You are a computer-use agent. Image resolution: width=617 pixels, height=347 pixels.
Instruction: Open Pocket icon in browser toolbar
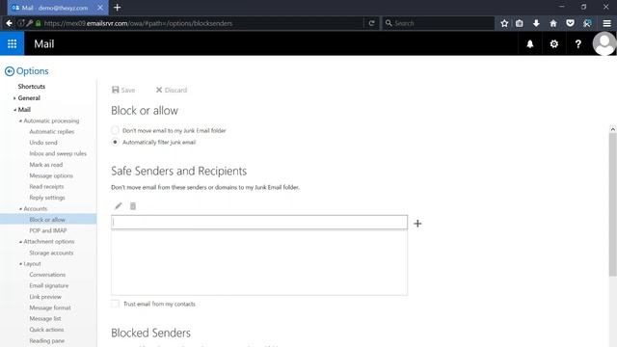(x=570, y=23)
